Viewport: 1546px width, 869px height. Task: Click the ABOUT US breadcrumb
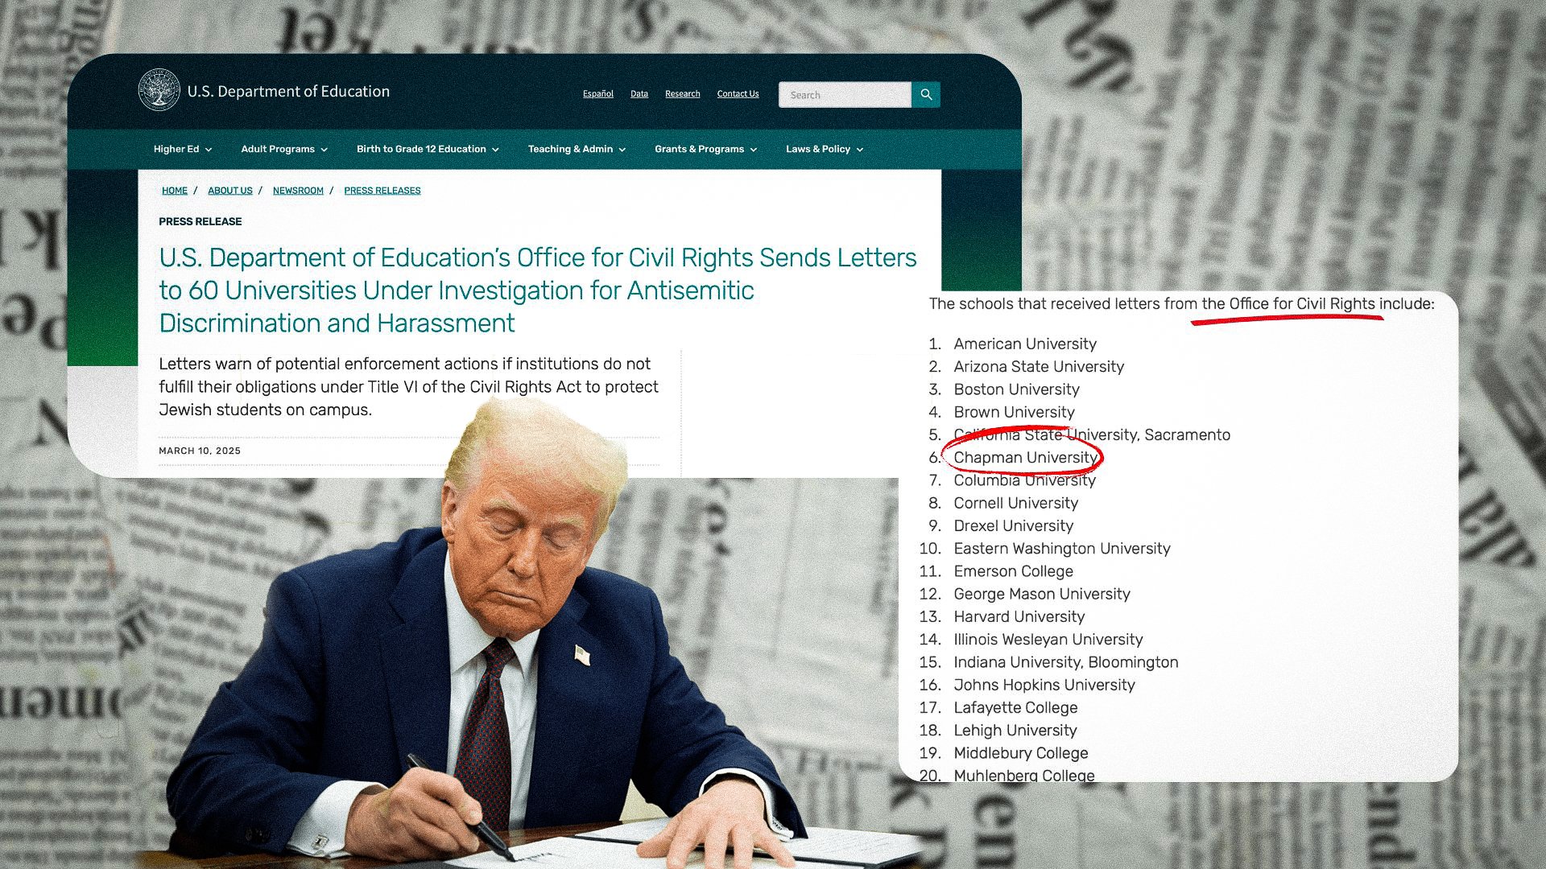(230, 191)
